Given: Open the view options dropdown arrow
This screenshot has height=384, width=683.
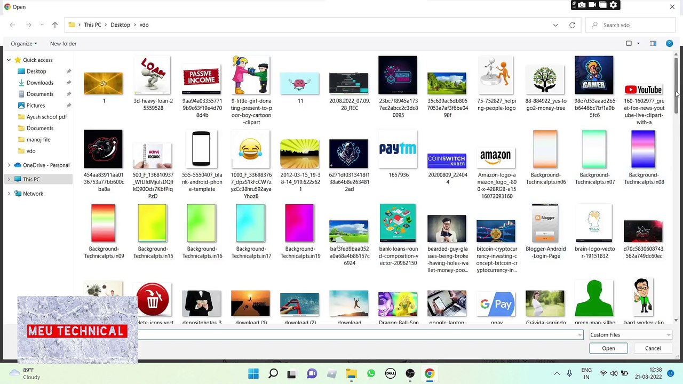Looking at the screenshot, I should (x=638, y=44).
